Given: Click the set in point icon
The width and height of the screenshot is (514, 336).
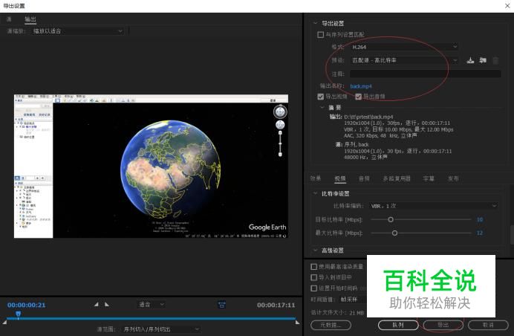Looking at the screenshot, I should click(97, 305).
